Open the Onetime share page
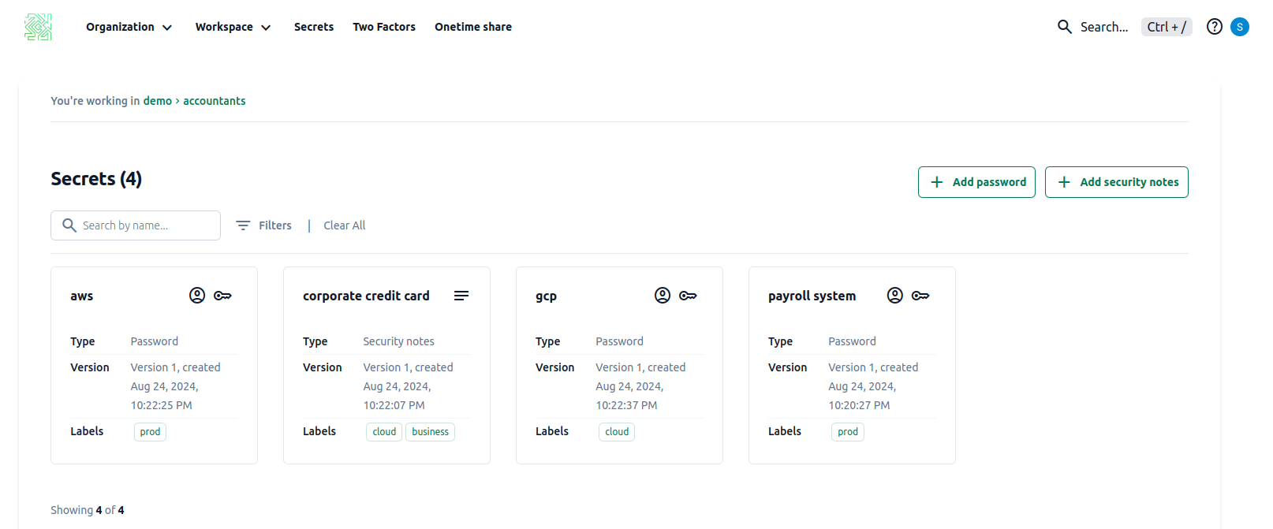 (x=473, y=27)
